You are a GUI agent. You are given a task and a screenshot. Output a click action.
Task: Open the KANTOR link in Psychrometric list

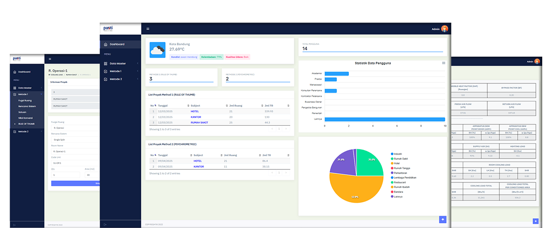tap(198, 167)
